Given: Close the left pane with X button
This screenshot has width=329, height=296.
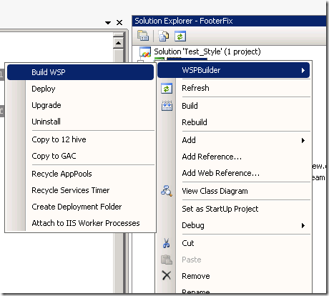Looking at the screenshot, I should [119, 23].
